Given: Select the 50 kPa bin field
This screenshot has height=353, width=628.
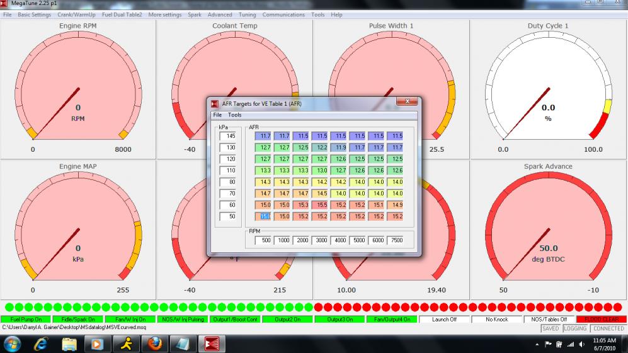Looking at the screenshot, I should [227, 216].
